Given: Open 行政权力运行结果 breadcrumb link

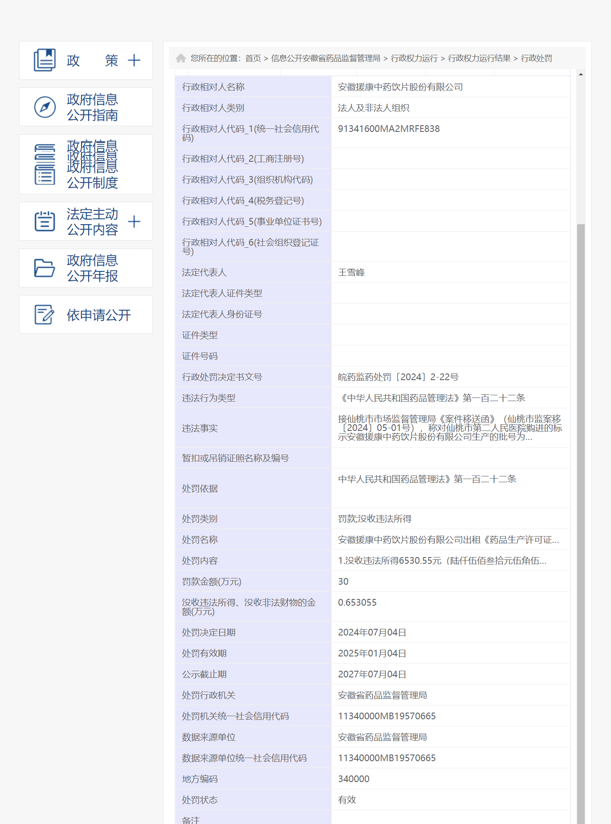Looking at the screenshot, I should [479, 58].
